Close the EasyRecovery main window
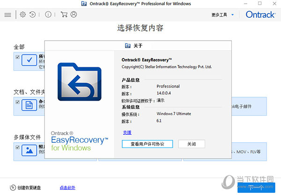 274,4
